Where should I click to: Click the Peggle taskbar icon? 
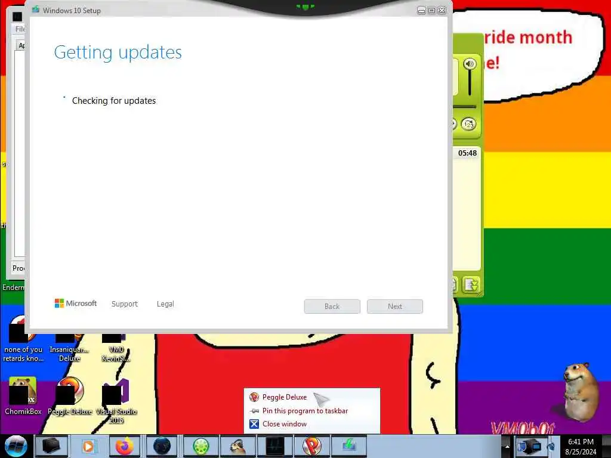(311, 446)
